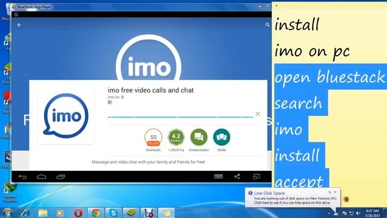387x218 pixels.
Task: Show hidden system tray icons arrow
Action: click(329, 213)
